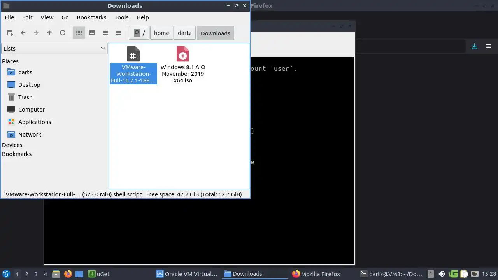Switch to workspace 1
The width and height of the screenshot is (498, 280).
(17, 274)
